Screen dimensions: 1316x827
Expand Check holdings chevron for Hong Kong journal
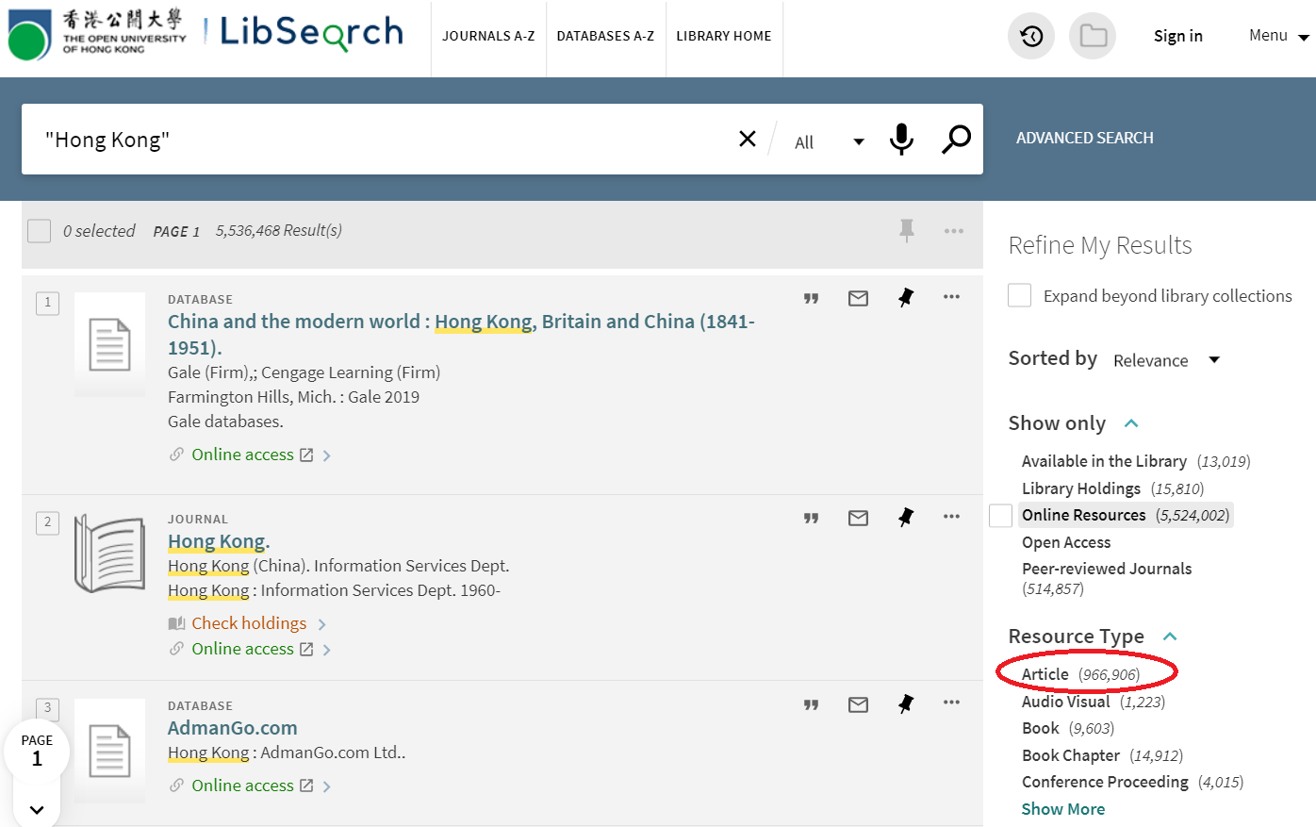pyautogui.click(x=321, y=624)
